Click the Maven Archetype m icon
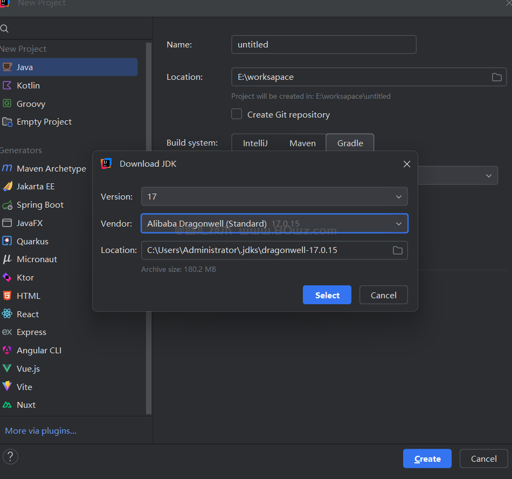The image size is (512, 479). tap(7, 168)
